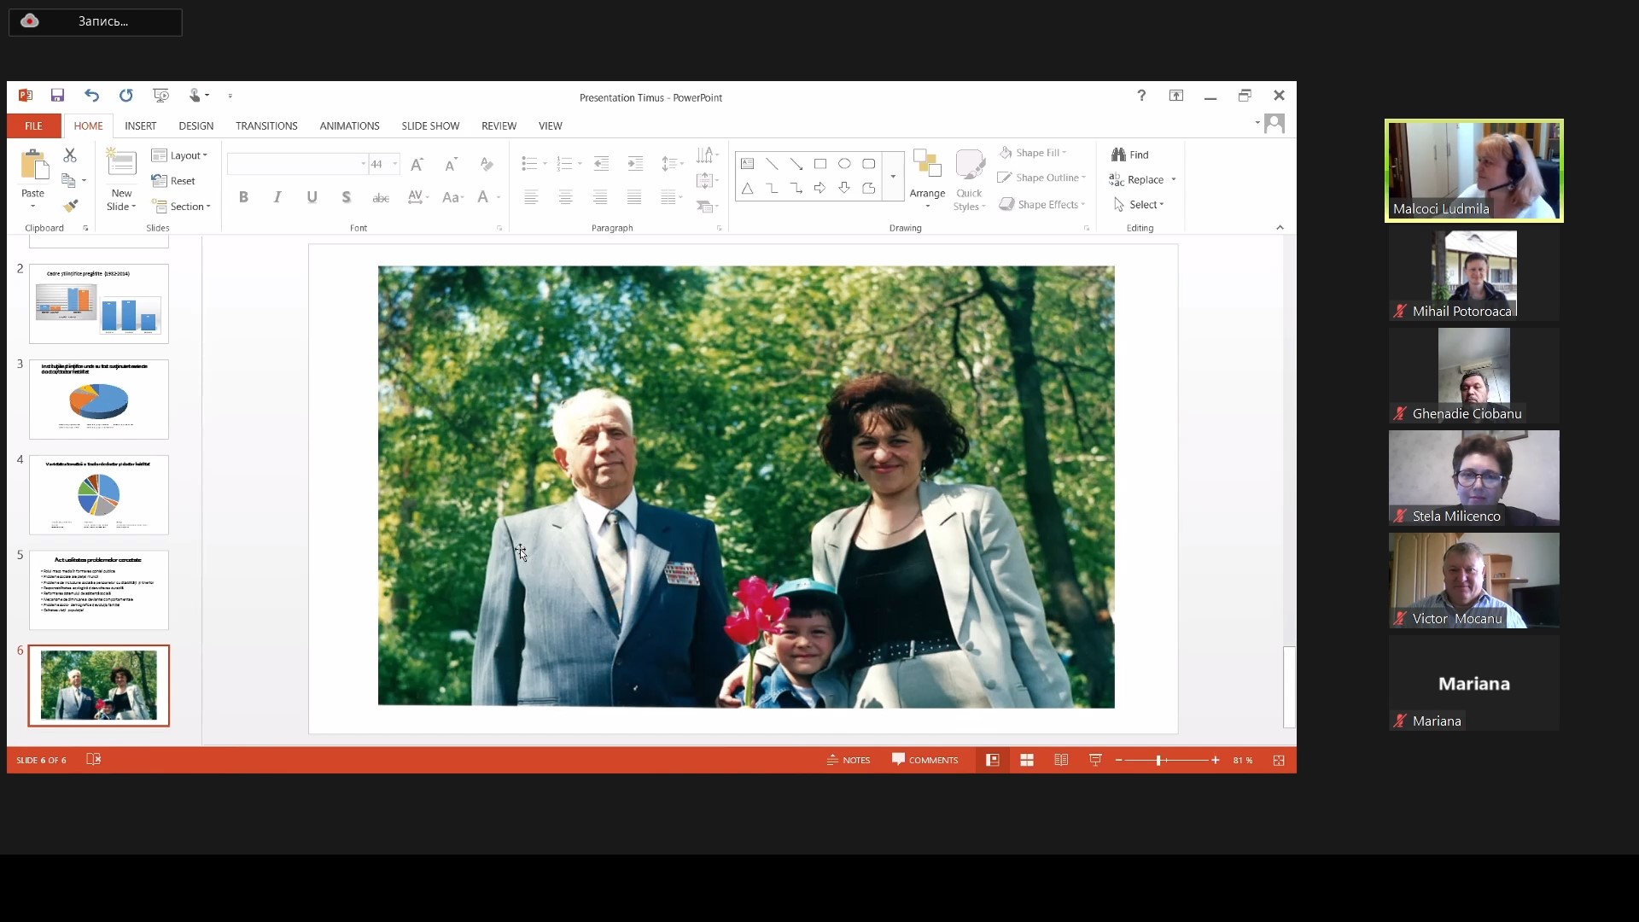
Task: Select the Oval shape
Action: coord(844,163)
